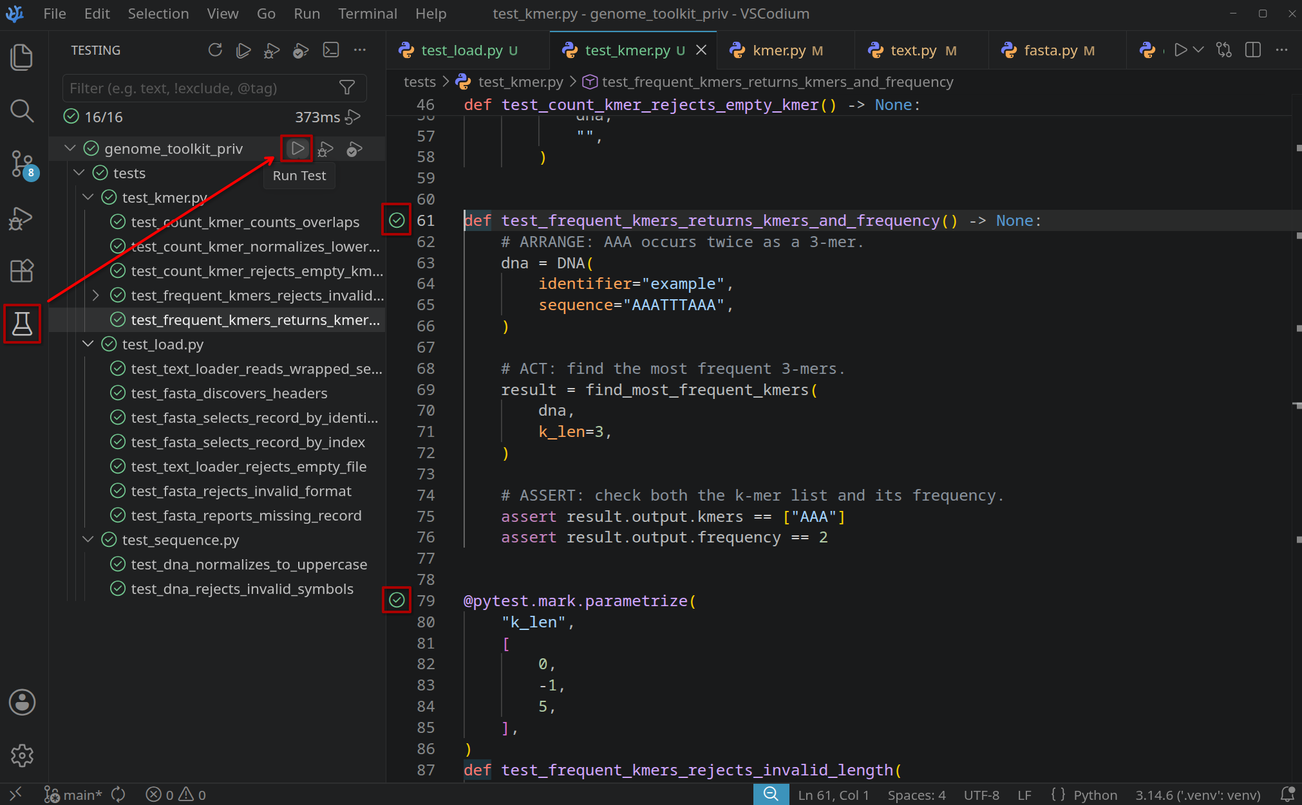Click the passed test gutter icon on line 79
The width and height of the screenshot is (1302, 805).
[x=397, y=600]
